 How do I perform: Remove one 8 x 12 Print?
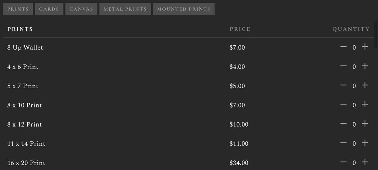point(343,124)
